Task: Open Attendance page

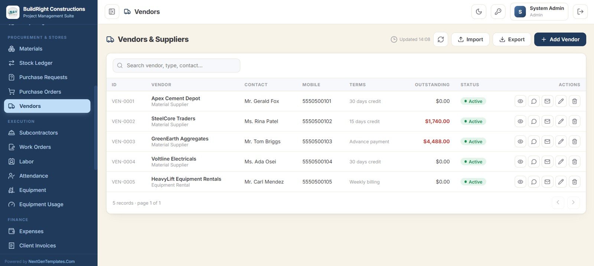Action: pyautogui.click(x=47, y=176)
